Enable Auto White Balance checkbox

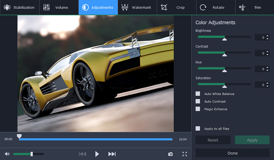[198, 93]
